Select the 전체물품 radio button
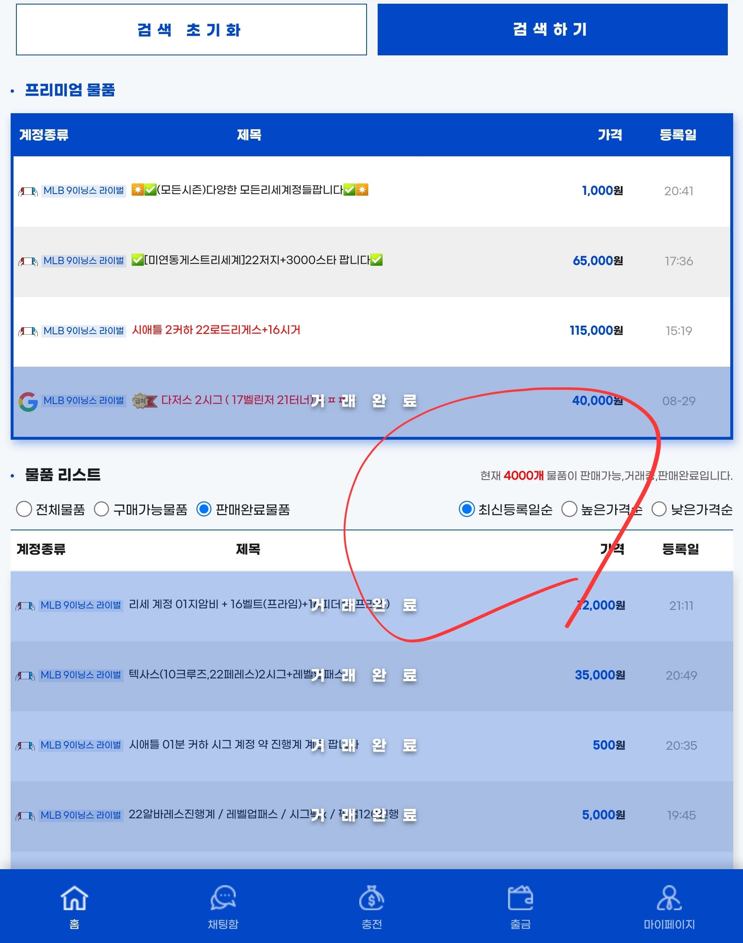This screenshot has width=743, height=943. pos(24,509)
